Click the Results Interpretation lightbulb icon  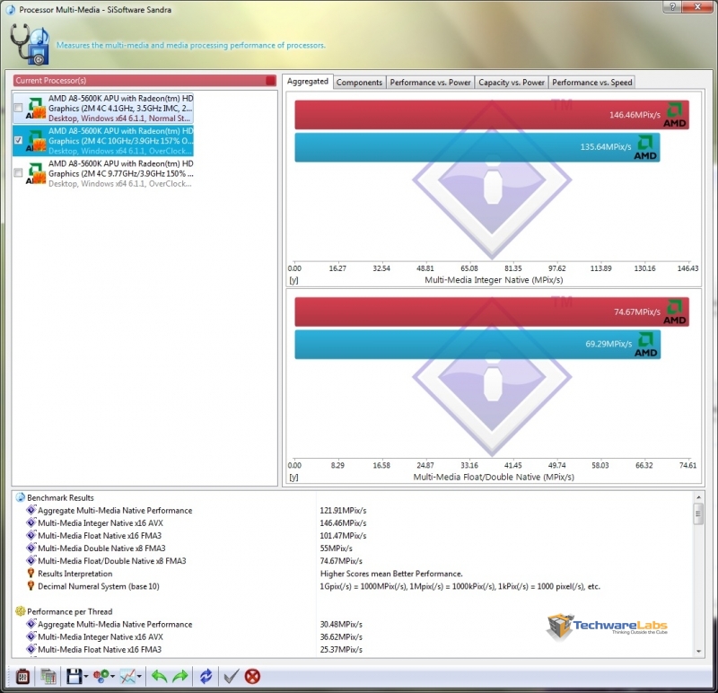pos(31,573)
